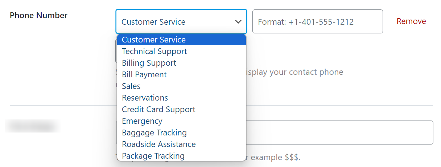This screenshot has width=441, height=167.
Task: Focus the phone number format input field
Action: [317, 22]
